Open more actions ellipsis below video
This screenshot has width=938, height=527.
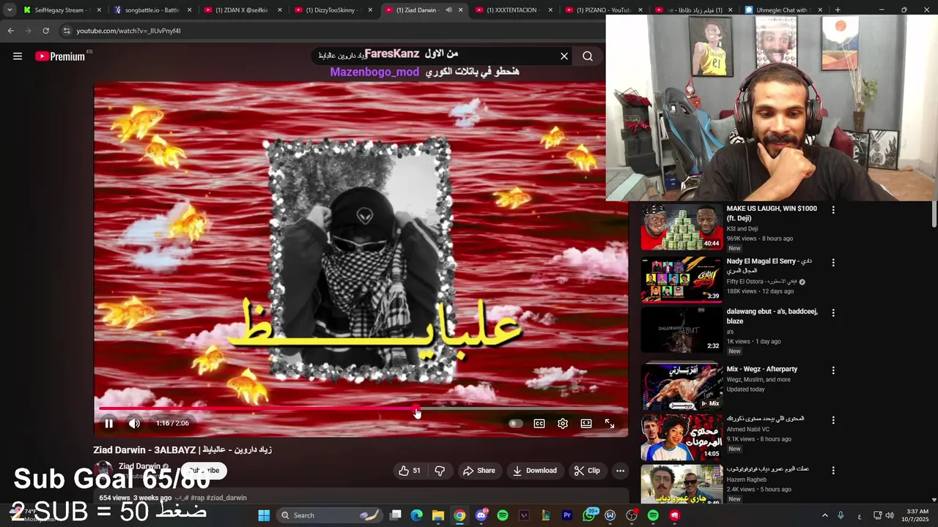point(620,471)
